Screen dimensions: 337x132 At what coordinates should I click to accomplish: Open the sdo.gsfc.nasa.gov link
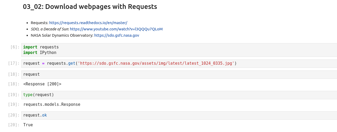tap(116, 35)
